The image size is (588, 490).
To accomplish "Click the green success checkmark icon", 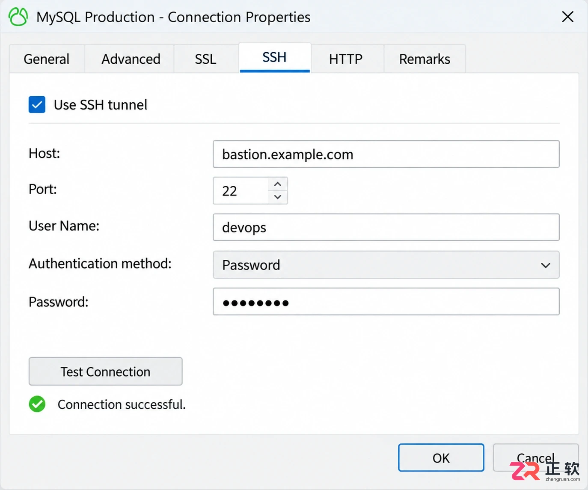I will pos(37,404).
